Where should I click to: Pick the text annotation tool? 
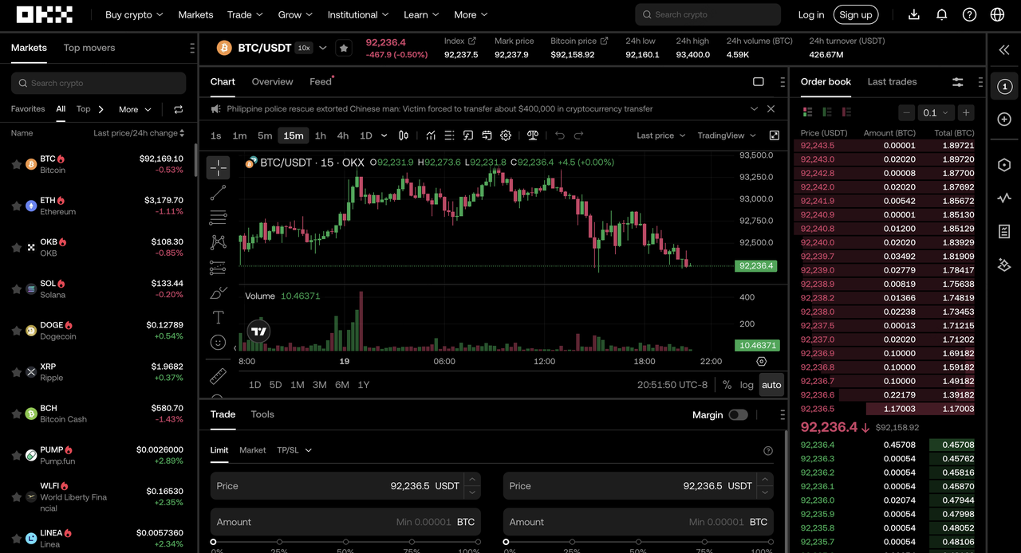(x=218, y=318)
